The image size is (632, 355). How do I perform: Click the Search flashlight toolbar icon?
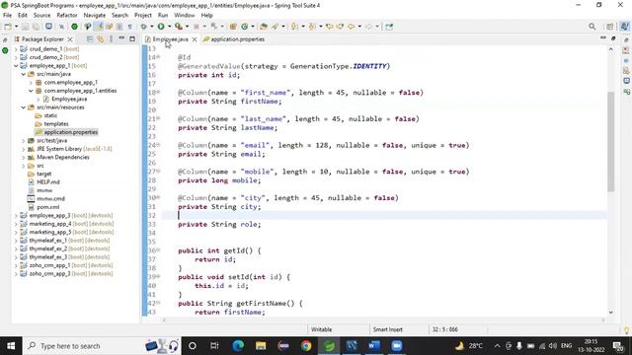tap(276, 27)
